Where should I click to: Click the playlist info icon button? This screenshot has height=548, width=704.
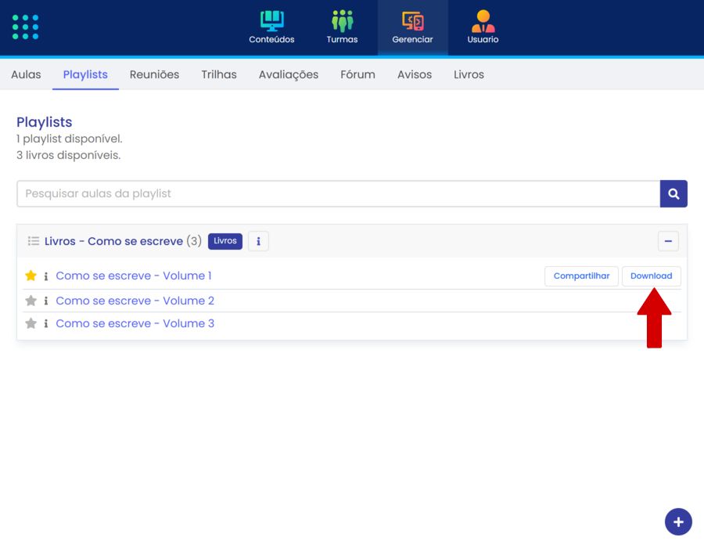click(258, 241)
